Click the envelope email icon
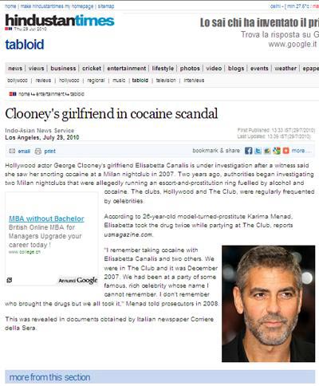This screenshot has height=386, width=319. 12,151
